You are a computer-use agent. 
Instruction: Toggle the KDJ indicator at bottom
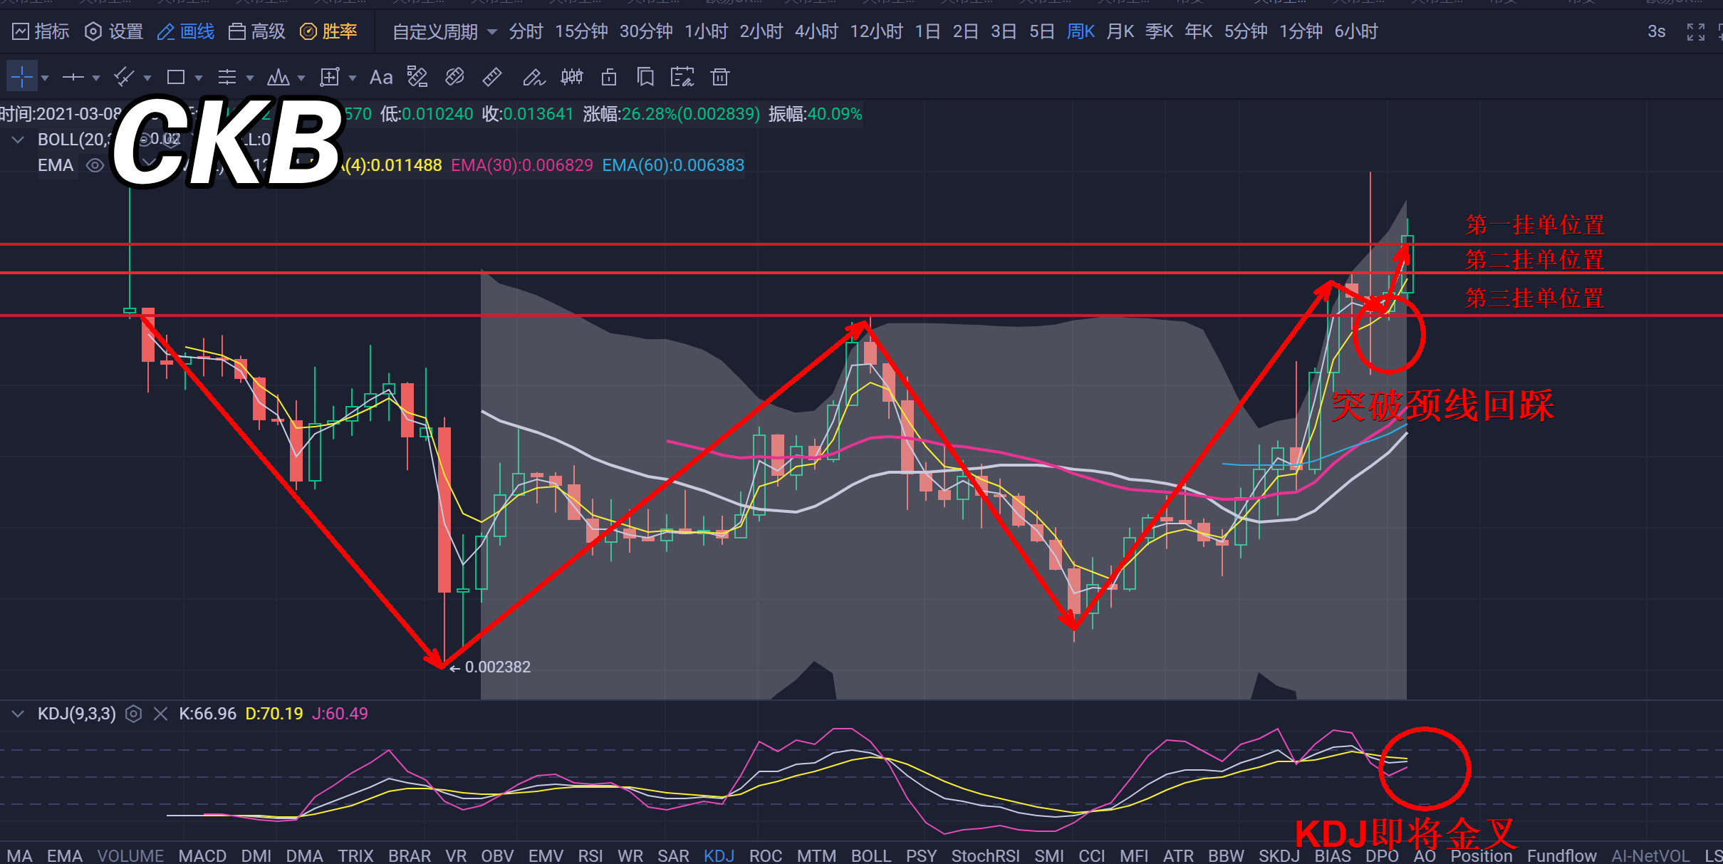click(x=719, y=855)
